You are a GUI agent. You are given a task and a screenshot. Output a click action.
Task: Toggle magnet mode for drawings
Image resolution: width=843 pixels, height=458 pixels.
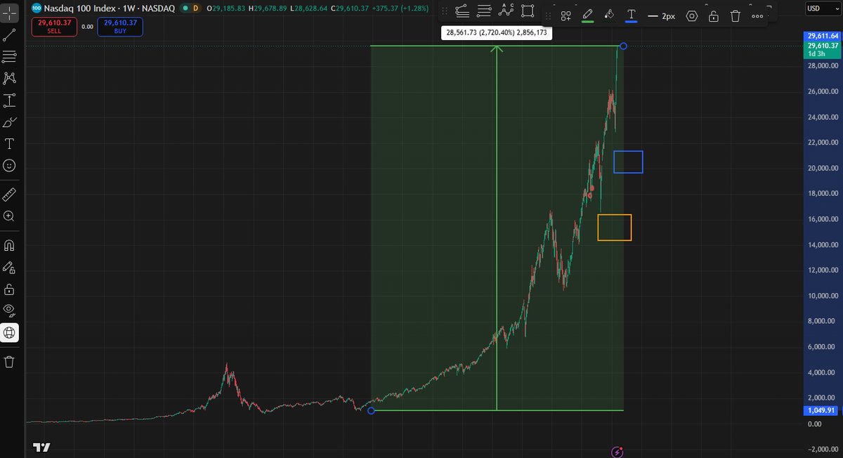(x=10, y=246)
